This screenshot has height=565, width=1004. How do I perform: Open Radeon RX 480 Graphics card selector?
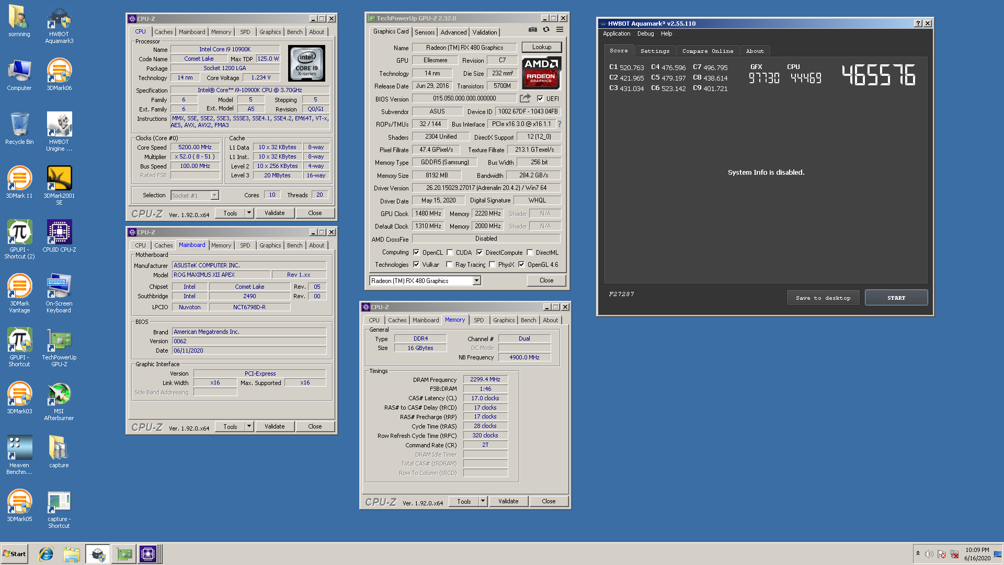point(425,281)
